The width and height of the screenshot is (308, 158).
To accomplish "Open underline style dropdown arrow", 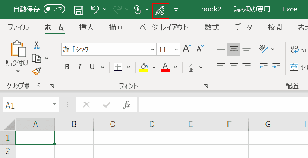I will pos(103,68).
